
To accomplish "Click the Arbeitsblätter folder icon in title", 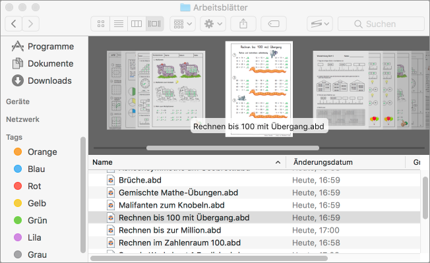I will 185,7.
